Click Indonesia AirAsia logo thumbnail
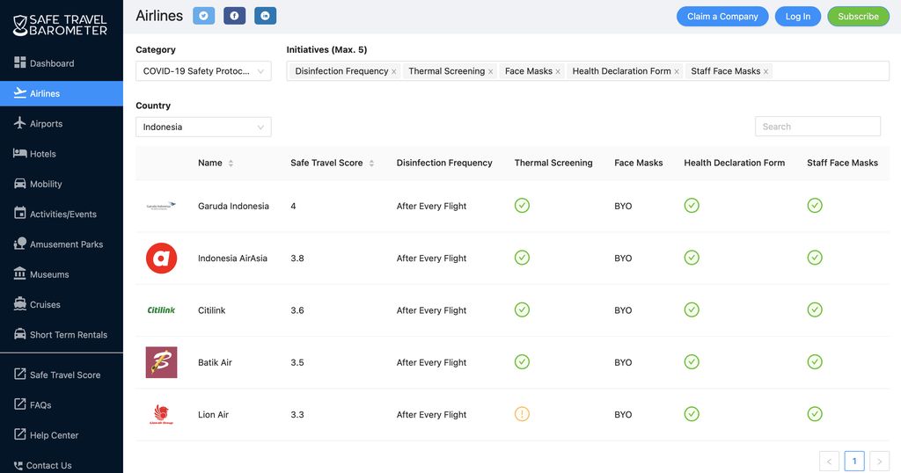The width and height of the screenshot is (901, 473). pyautogui.click(x=161, y=258)
